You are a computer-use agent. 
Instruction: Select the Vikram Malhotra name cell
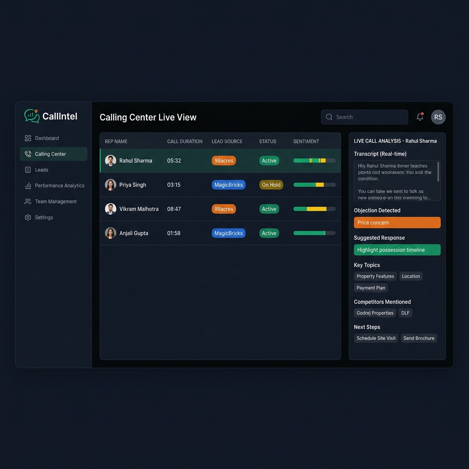click(139, 209)
